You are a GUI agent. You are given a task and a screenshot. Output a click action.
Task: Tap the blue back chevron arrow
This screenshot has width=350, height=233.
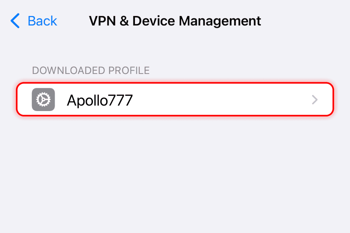point(15,21)
